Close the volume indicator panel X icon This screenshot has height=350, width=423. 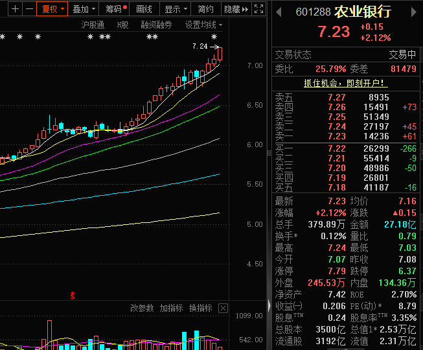tap(223, 308)
